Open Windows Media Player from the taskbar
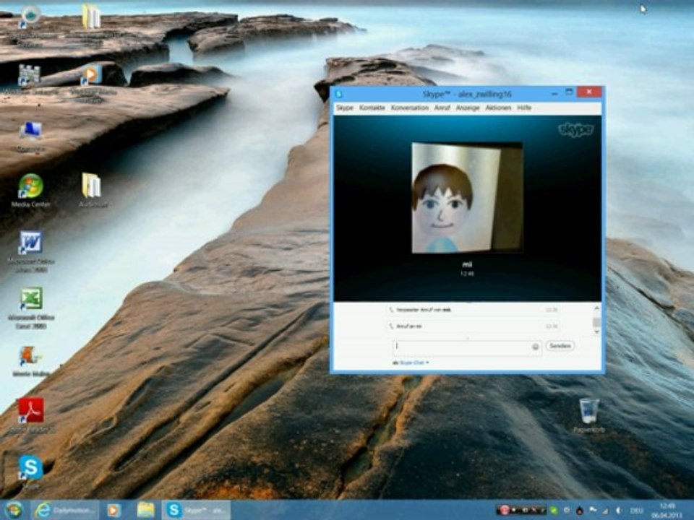Image resolution: width=694 pixels, height=520 pixels. pos(113,510)
